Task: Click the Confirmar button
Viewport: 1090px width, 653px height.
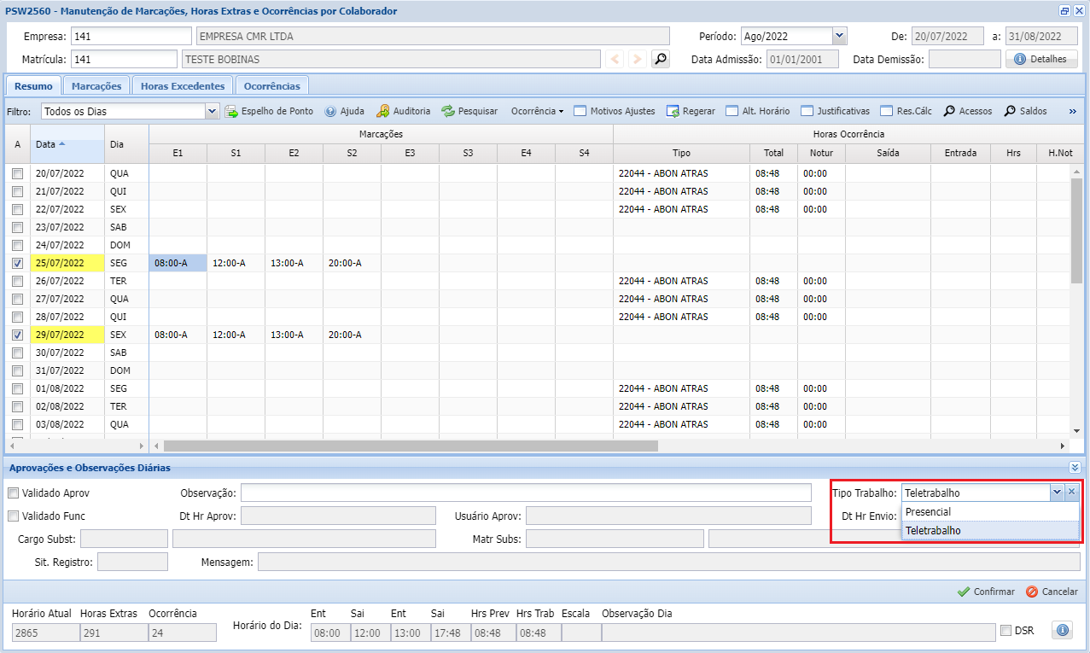Action: (986, 592)
